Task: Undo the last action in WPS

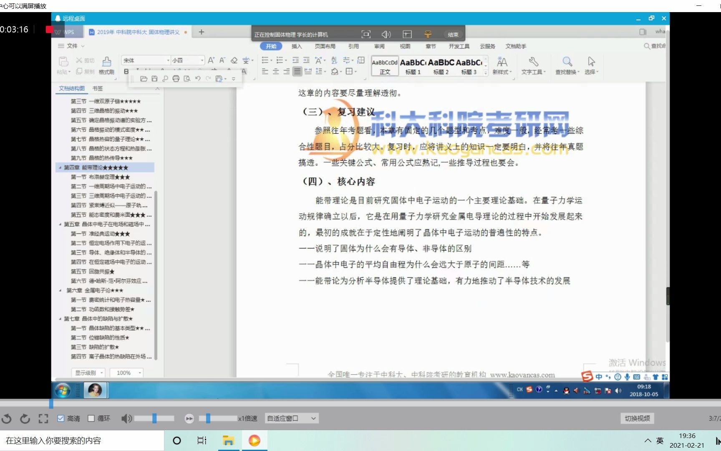Action: [x=198, y=79]
